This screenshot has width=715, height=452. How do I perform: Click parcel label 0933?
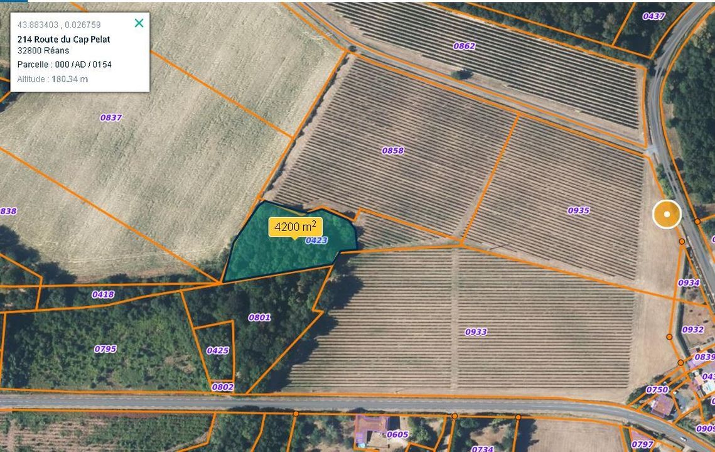pos(476,331)
